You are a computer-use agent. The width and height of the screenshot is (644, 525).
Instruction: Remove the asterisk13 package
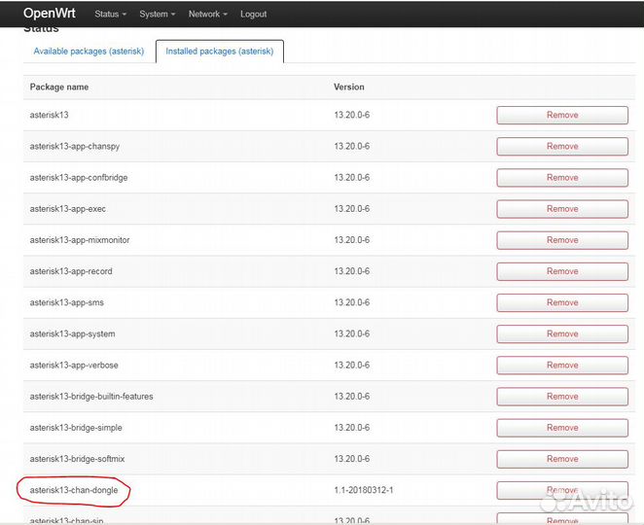562,115
